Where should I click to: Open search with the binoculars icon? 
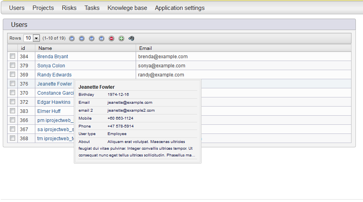pos(131,38)
